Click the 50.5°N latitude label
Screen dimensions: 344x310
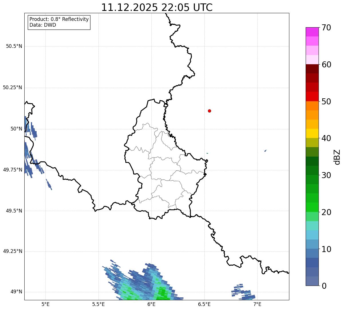coord(14,46)
